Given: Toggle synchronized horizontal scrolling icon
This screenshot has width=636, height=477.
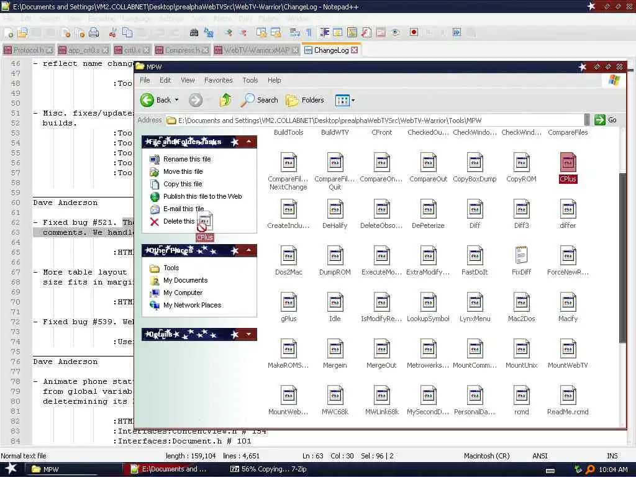Looking at the screenshot, I should (x=276, y=32).
